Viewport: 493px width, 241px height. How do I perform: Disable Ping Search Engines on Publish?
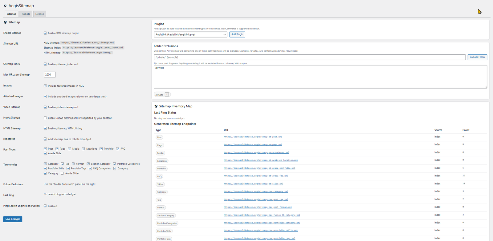pyautogui.click(x=45, y=206)
